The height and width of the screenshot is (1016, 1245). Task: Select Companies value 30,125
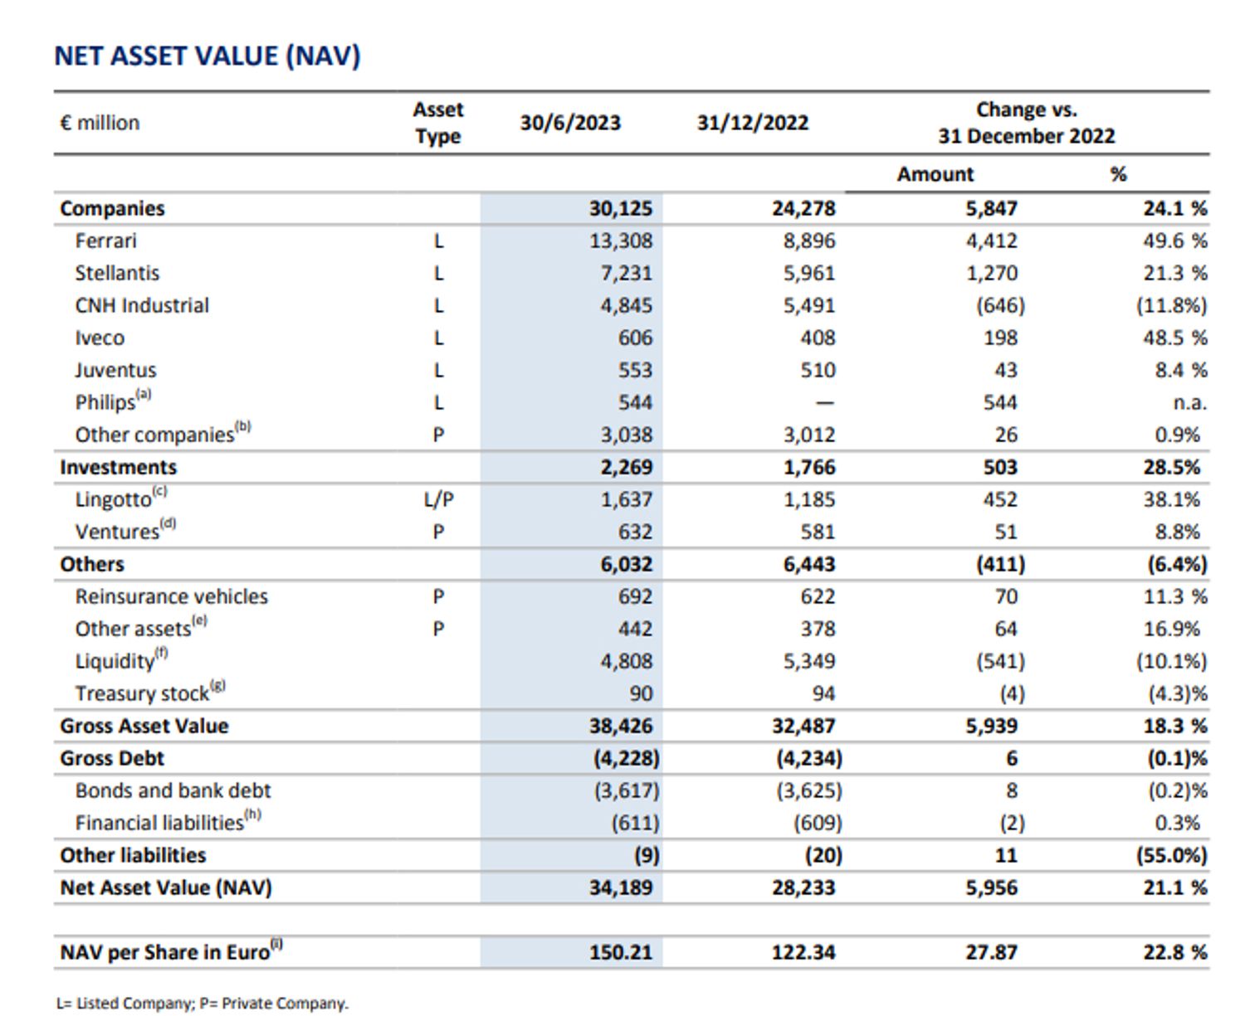pos(621,208)
